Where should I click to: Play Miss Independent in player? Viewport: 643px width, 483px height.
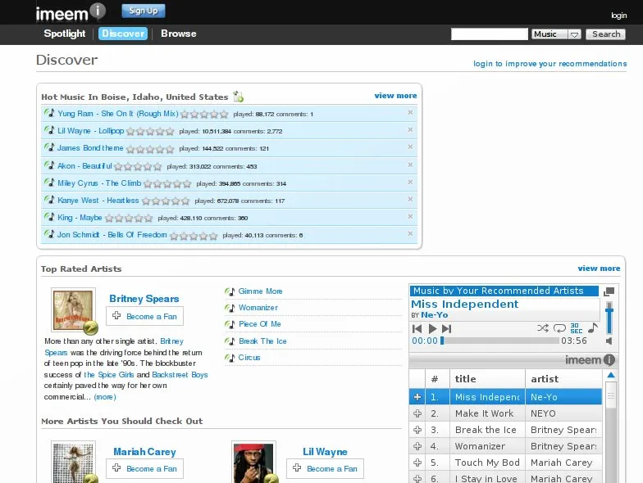(432, 329)
